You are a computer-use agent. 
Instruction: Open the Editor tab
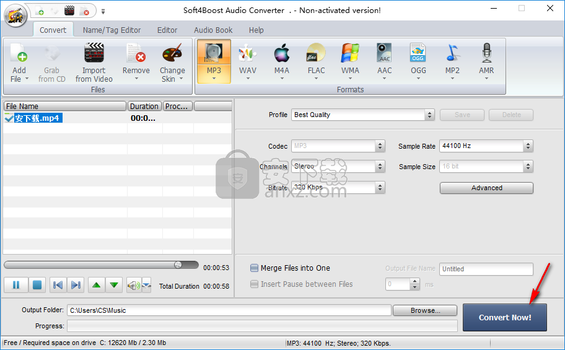point(167,30)
